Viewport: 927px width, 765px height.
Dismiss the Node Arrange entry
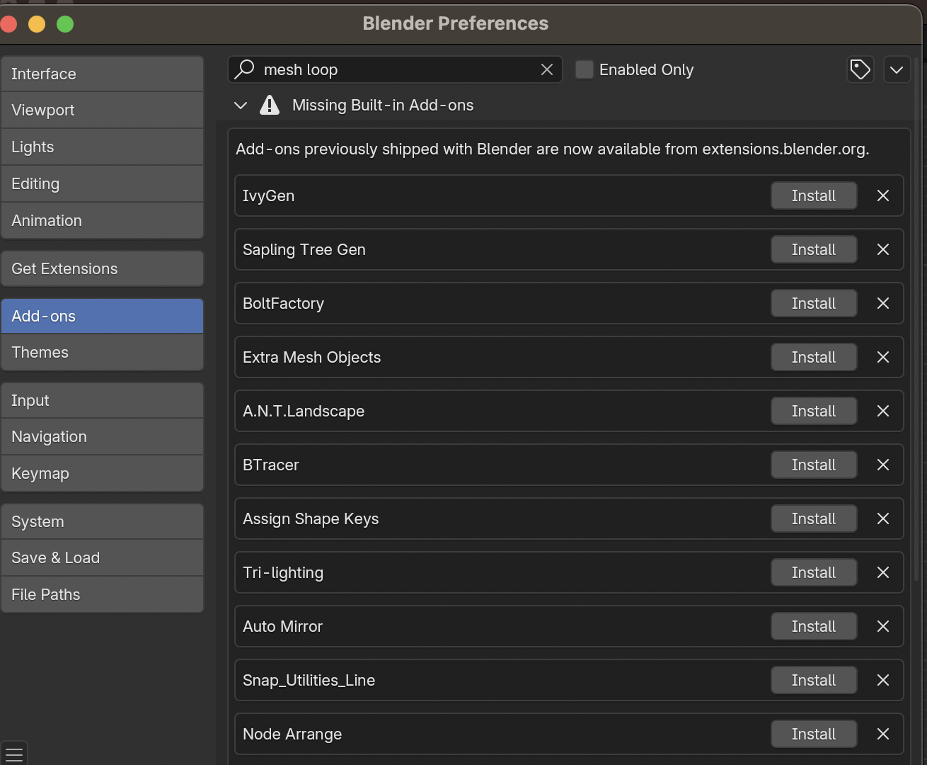882,734
